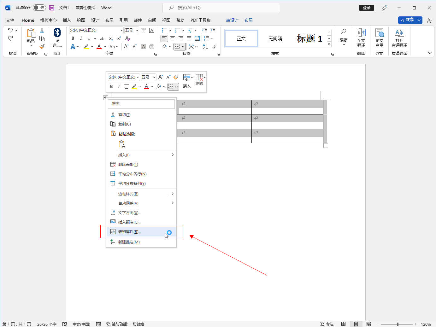Screen dimensions: 436x327
Task: Expand the styles gallery
Action: [329, 45]
